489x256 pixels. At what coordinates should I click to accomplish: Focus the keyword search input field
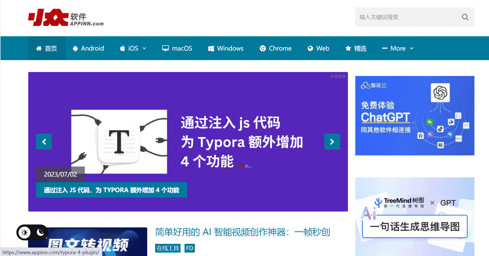coord(415,17)
